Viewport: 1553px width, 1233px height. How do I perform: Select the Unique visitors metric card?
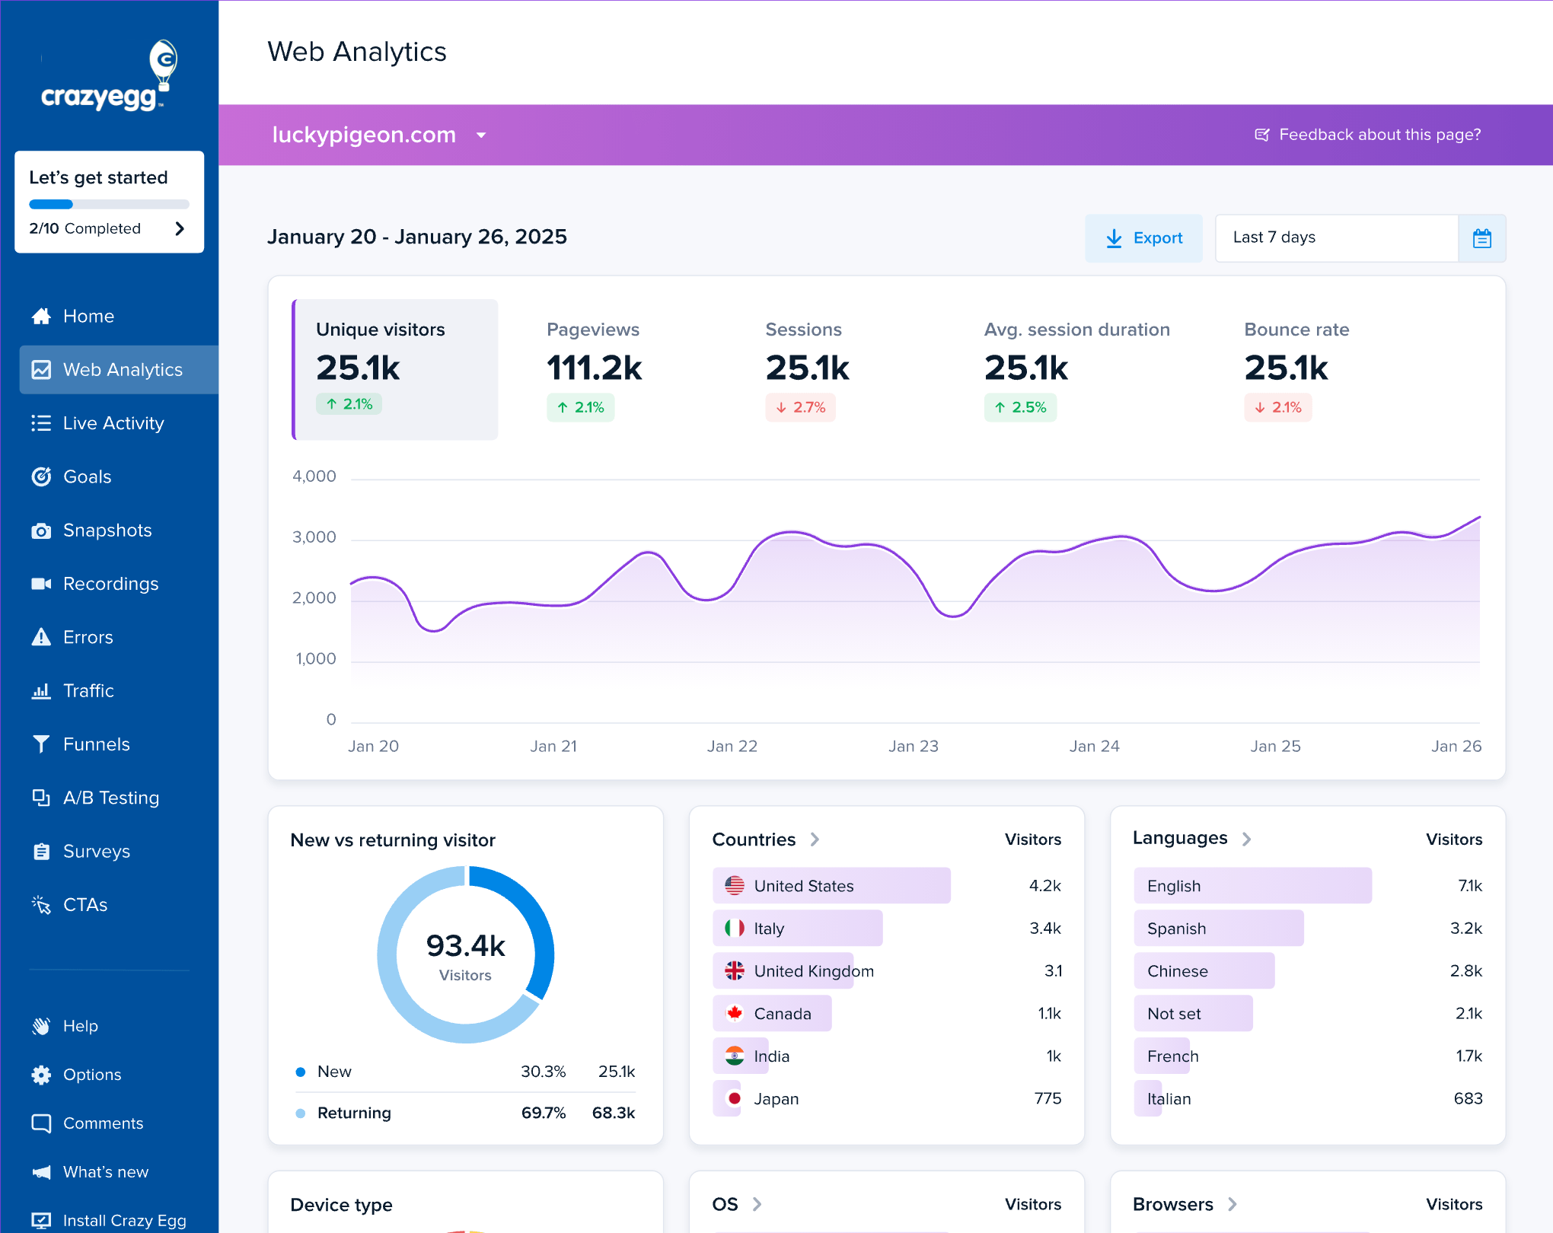(396, 369)
